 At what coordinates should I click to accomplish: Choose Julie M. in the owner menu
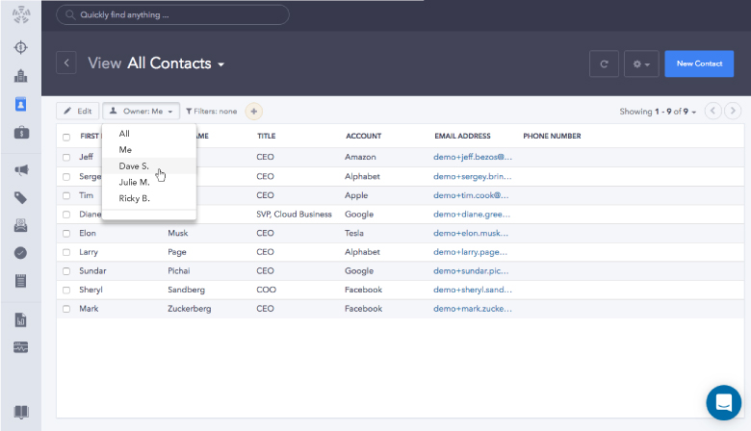click(134, 182)
